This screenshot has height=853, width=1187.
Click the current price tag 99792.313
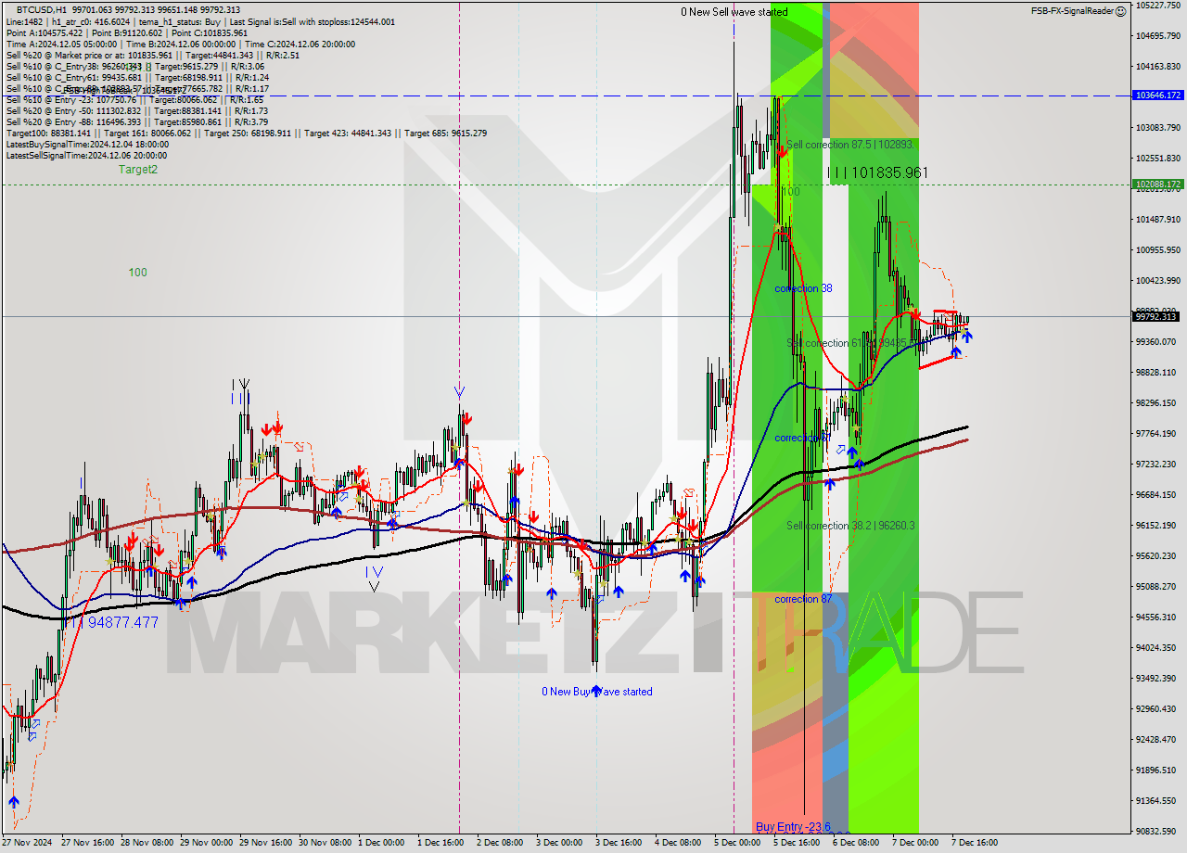[1157, 316]
